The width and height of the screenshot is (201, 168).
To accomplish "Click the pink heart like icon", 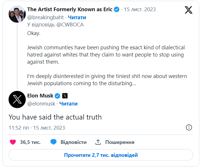I will (x=13, y=142).
